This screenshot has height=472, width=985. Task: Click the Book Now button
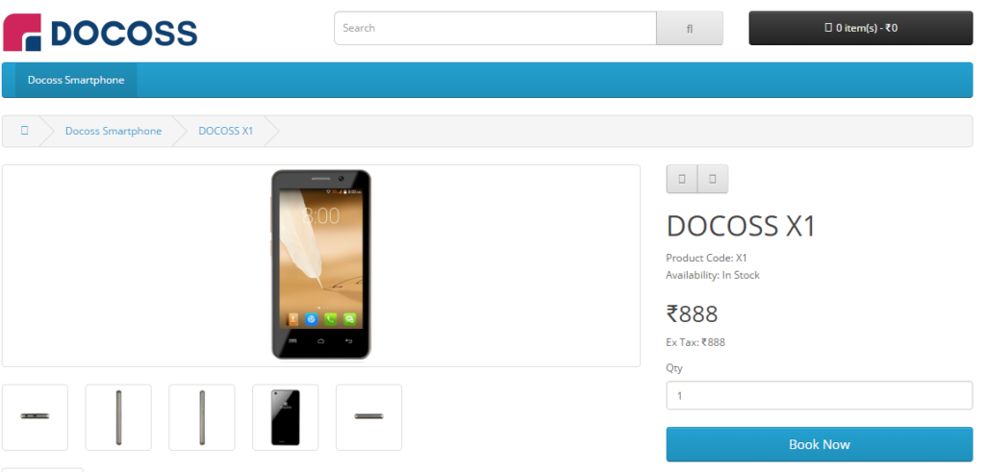(820, 444)
